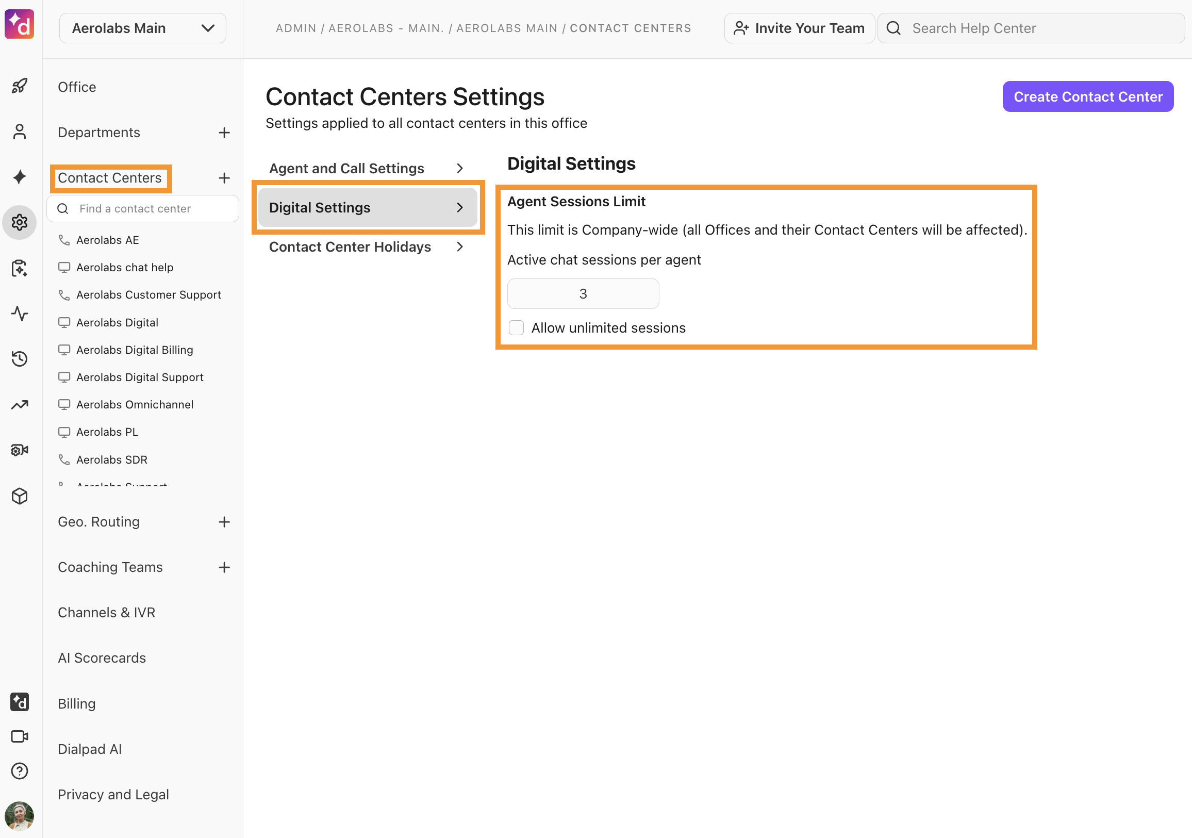1192x838 pixels.
Task: Open the AI sparkle icon in the sidebar
Action: pyautogui.click(x=19, y=177)
